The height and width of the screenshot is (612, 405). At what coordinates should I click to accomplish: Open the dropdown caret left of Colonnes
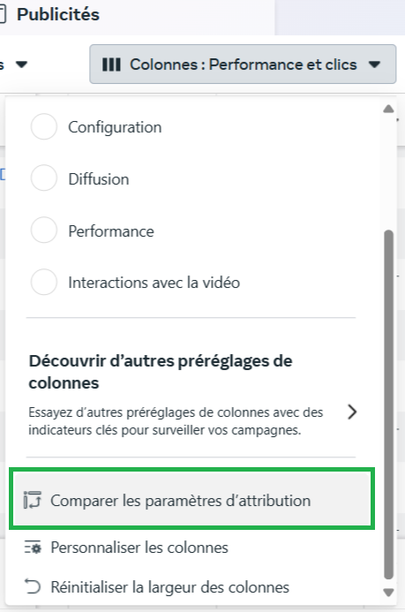tap(21, 64)
